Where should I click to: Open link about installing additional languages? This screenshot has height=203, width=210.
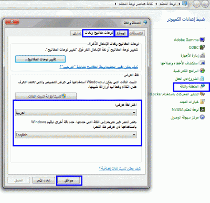click(120, 168)
